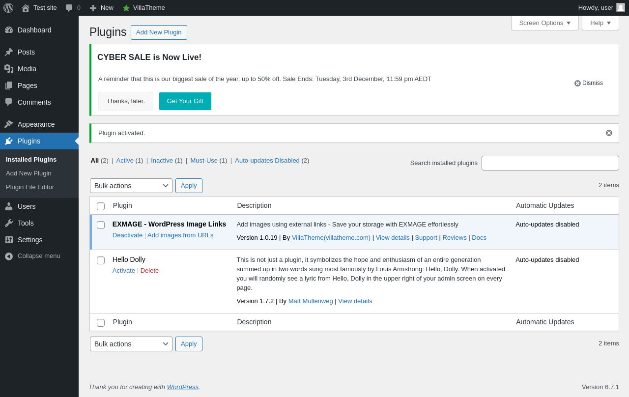Select all plugins with header checkbox

click(101, 206)
